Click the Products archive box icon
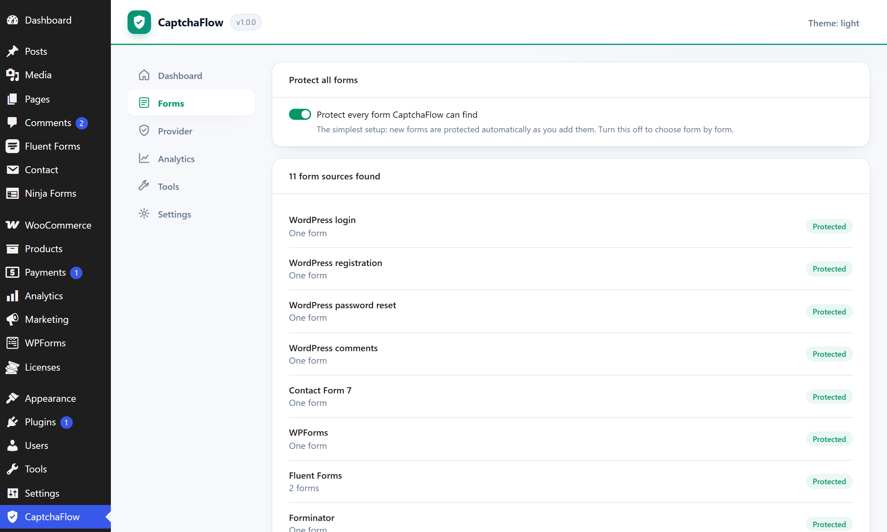Image resolution: width=887 pixels, height=532 pixels. pos(12,249)
